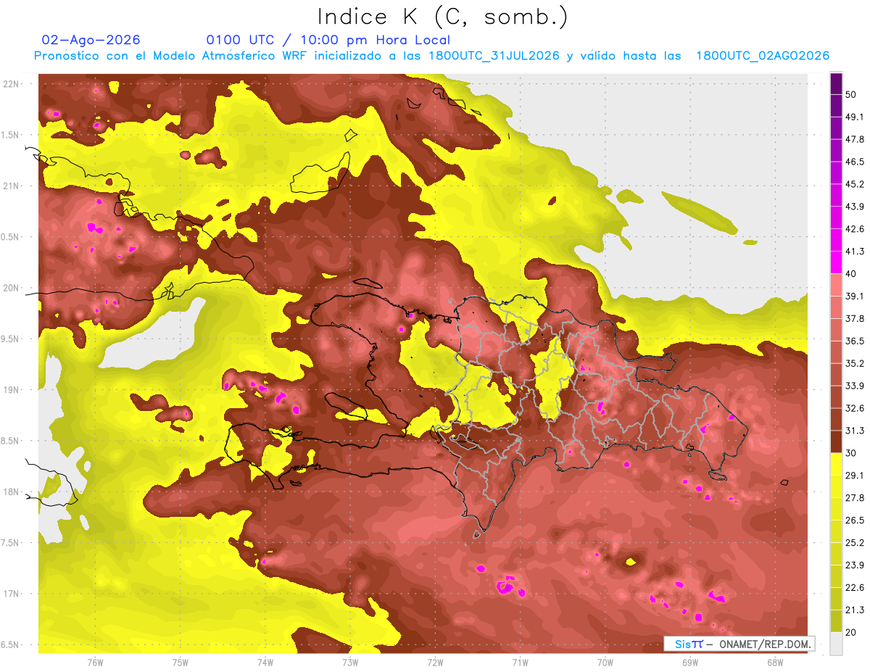This screenshot has height=672, width=870.
Task: Click the '75W' longitude label
Action: (x=181, y=662)
